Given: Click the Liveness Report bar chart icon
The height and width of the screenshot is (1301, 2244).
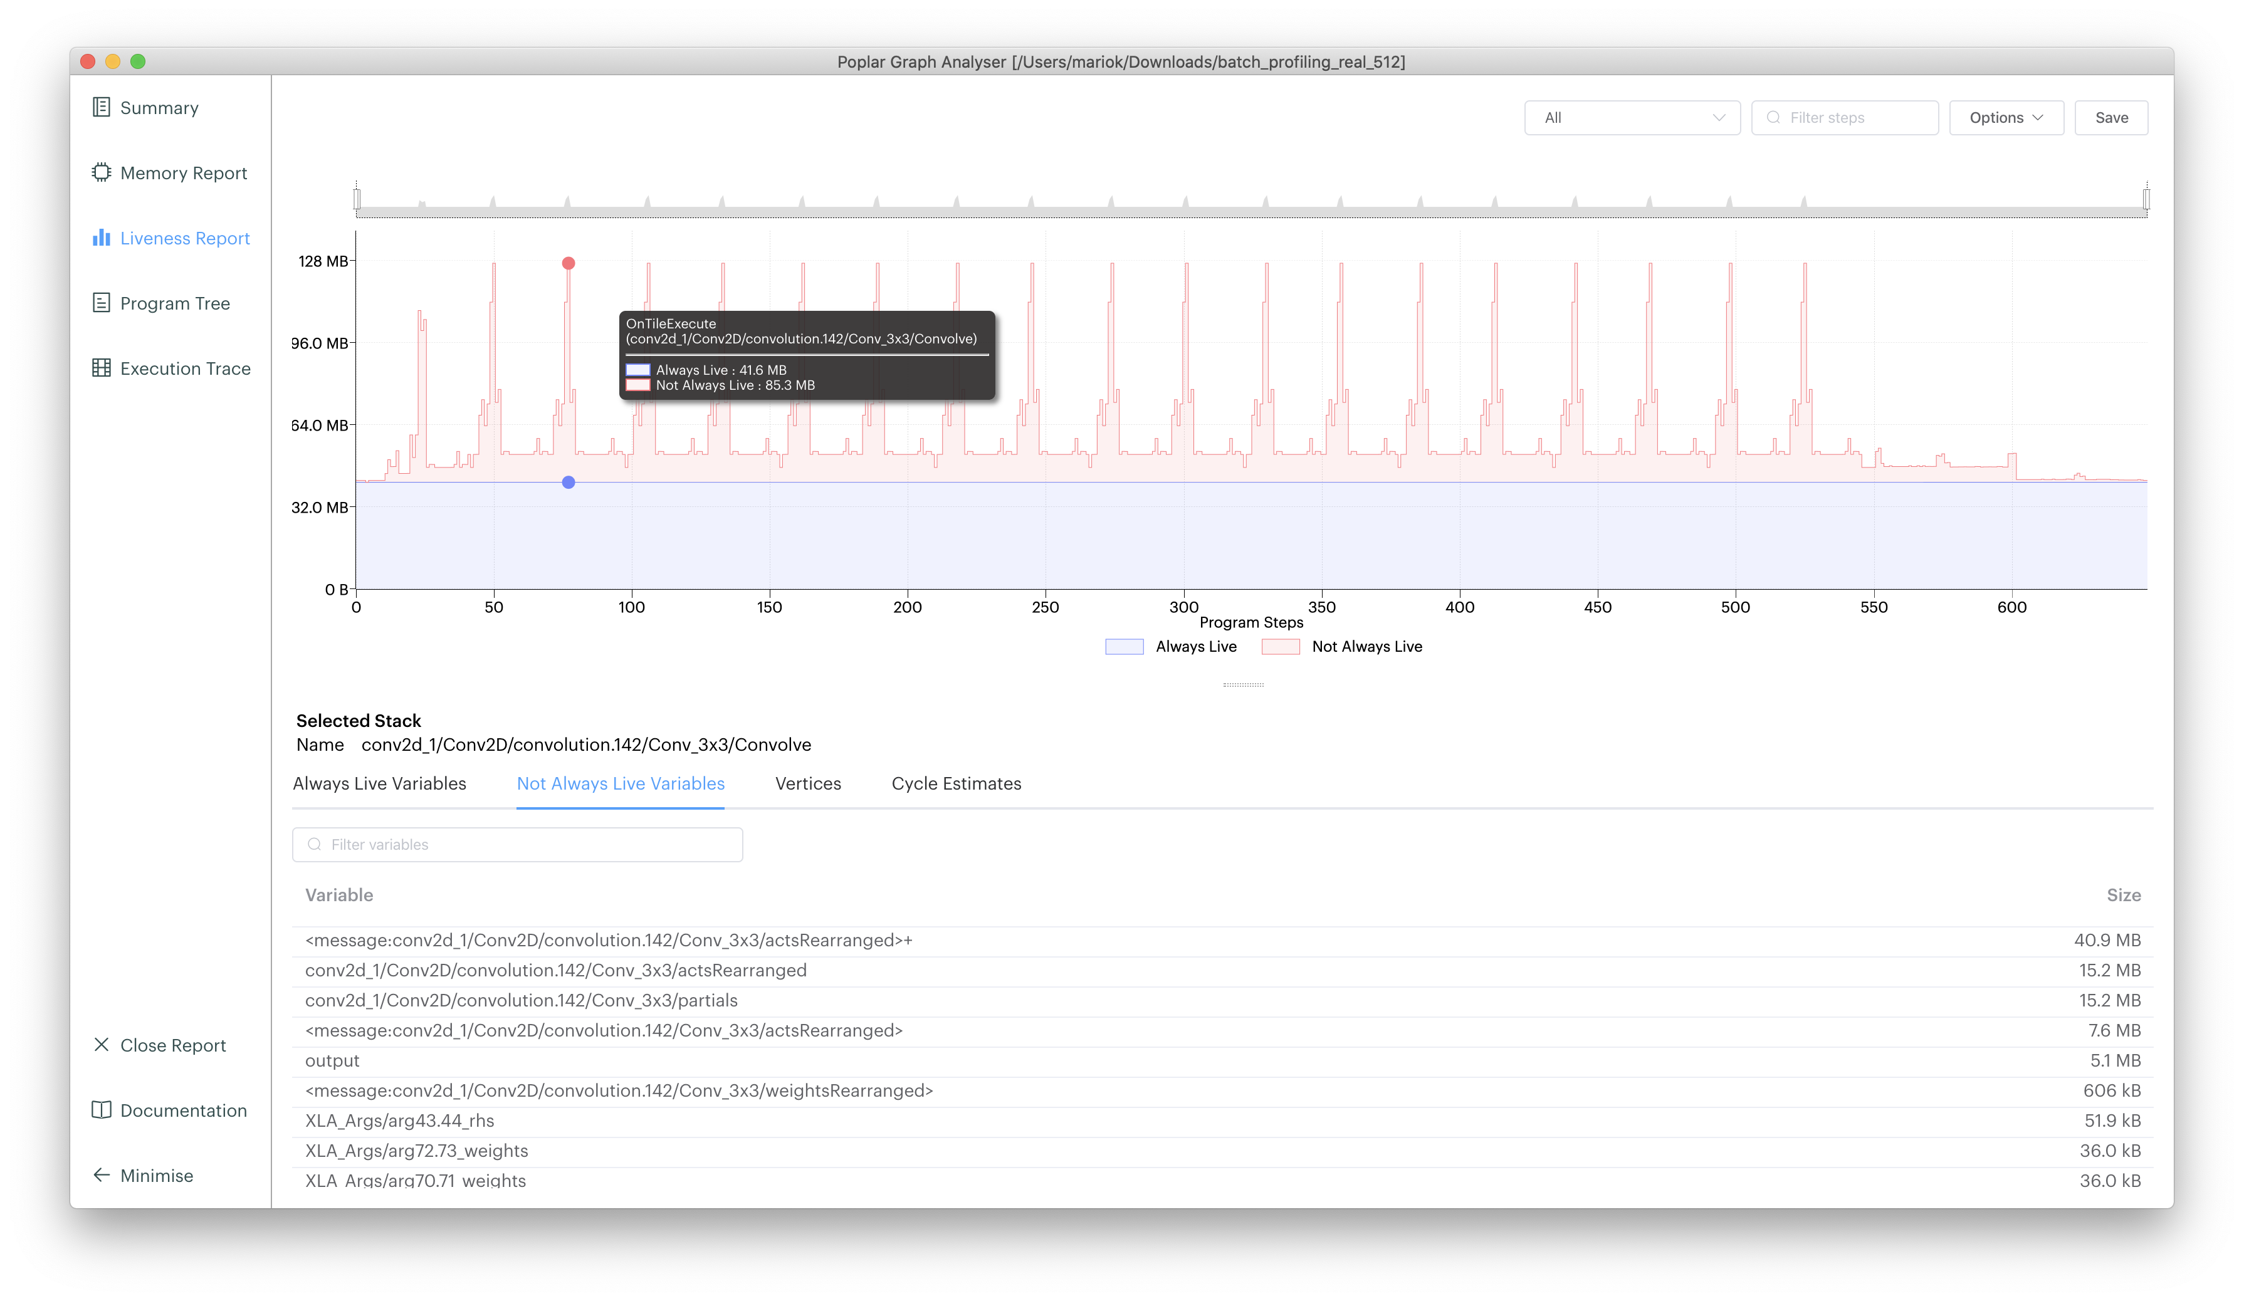Looking at the screenshot, I should point(102,238).
